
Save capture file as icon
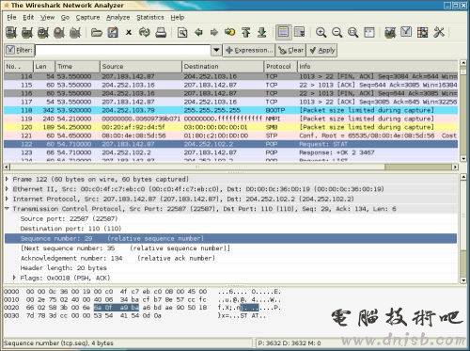[x=113, y=32]
